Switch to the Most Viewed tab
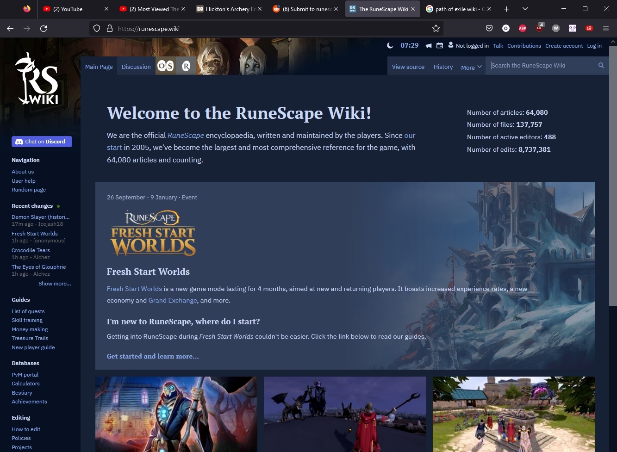The image size is (617, 452). pos(153,9)
